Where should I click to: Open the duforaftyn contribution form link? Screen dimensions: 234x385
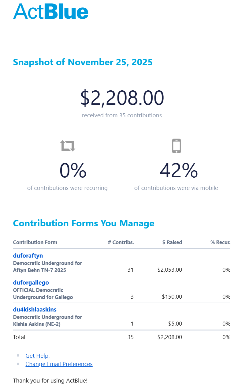point(28,255)
